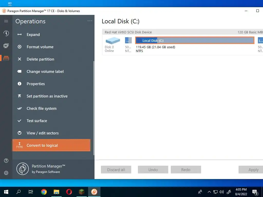Click Paragon Partition Manager taskbar icon
Screen dimensions: 263x197
click(94, 192)
